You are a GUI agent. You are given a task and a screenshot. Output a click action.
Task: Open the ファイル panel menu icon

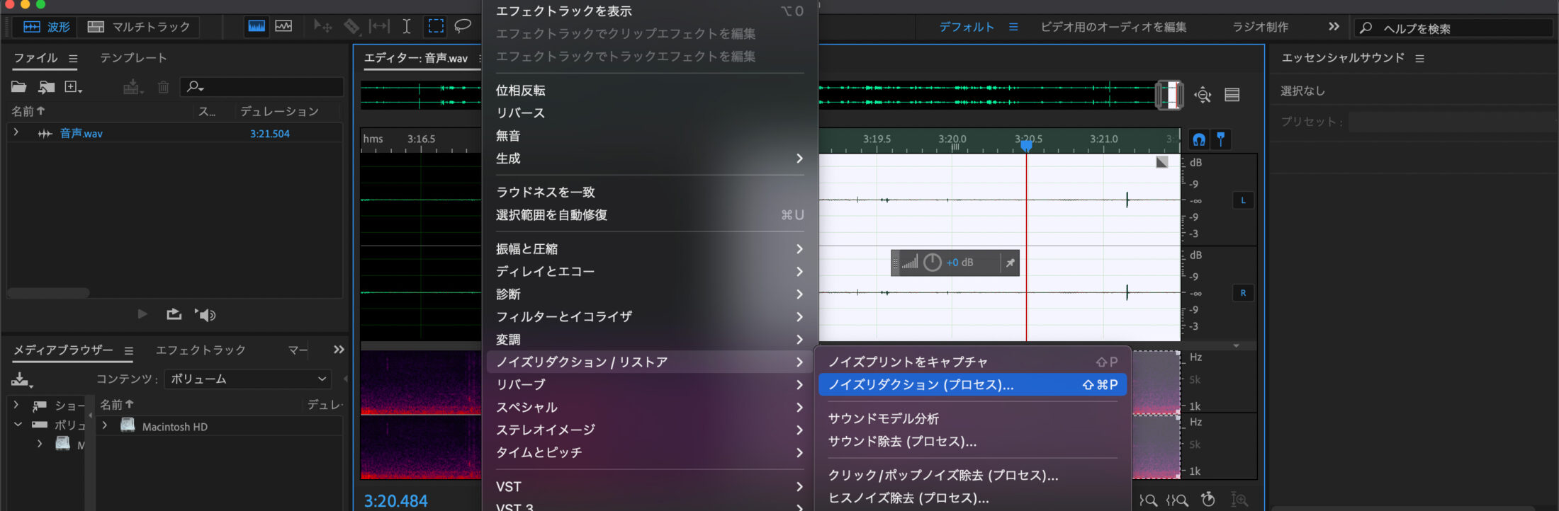coord(73,59)
